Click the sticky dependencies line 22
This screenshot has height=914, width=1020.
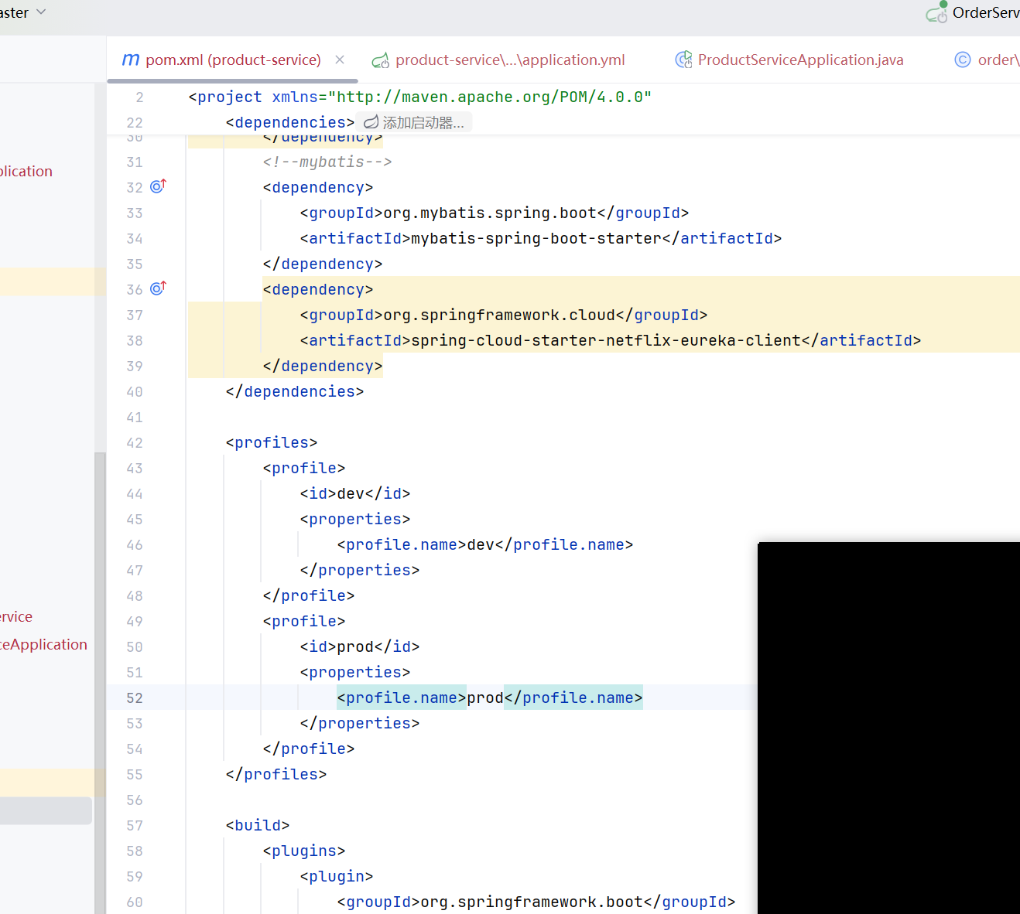[x=290, y=122]
